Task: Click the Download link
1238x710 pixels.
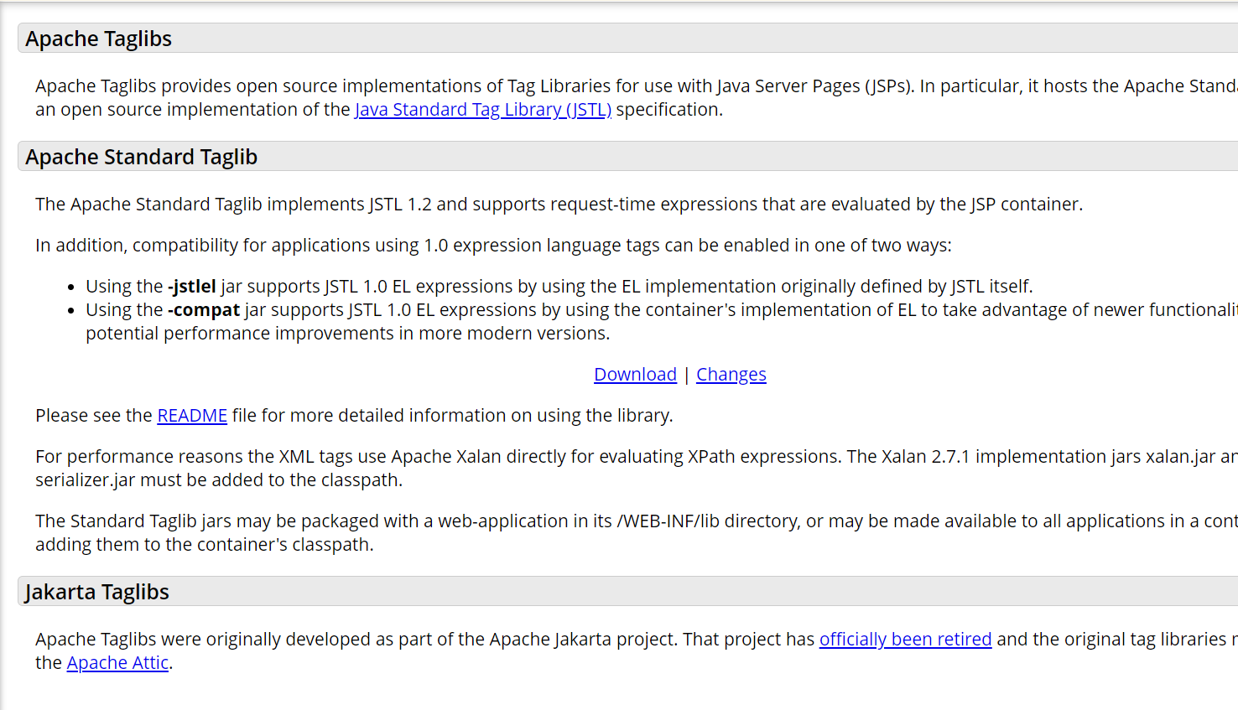Action: click(x=635, y=375)
